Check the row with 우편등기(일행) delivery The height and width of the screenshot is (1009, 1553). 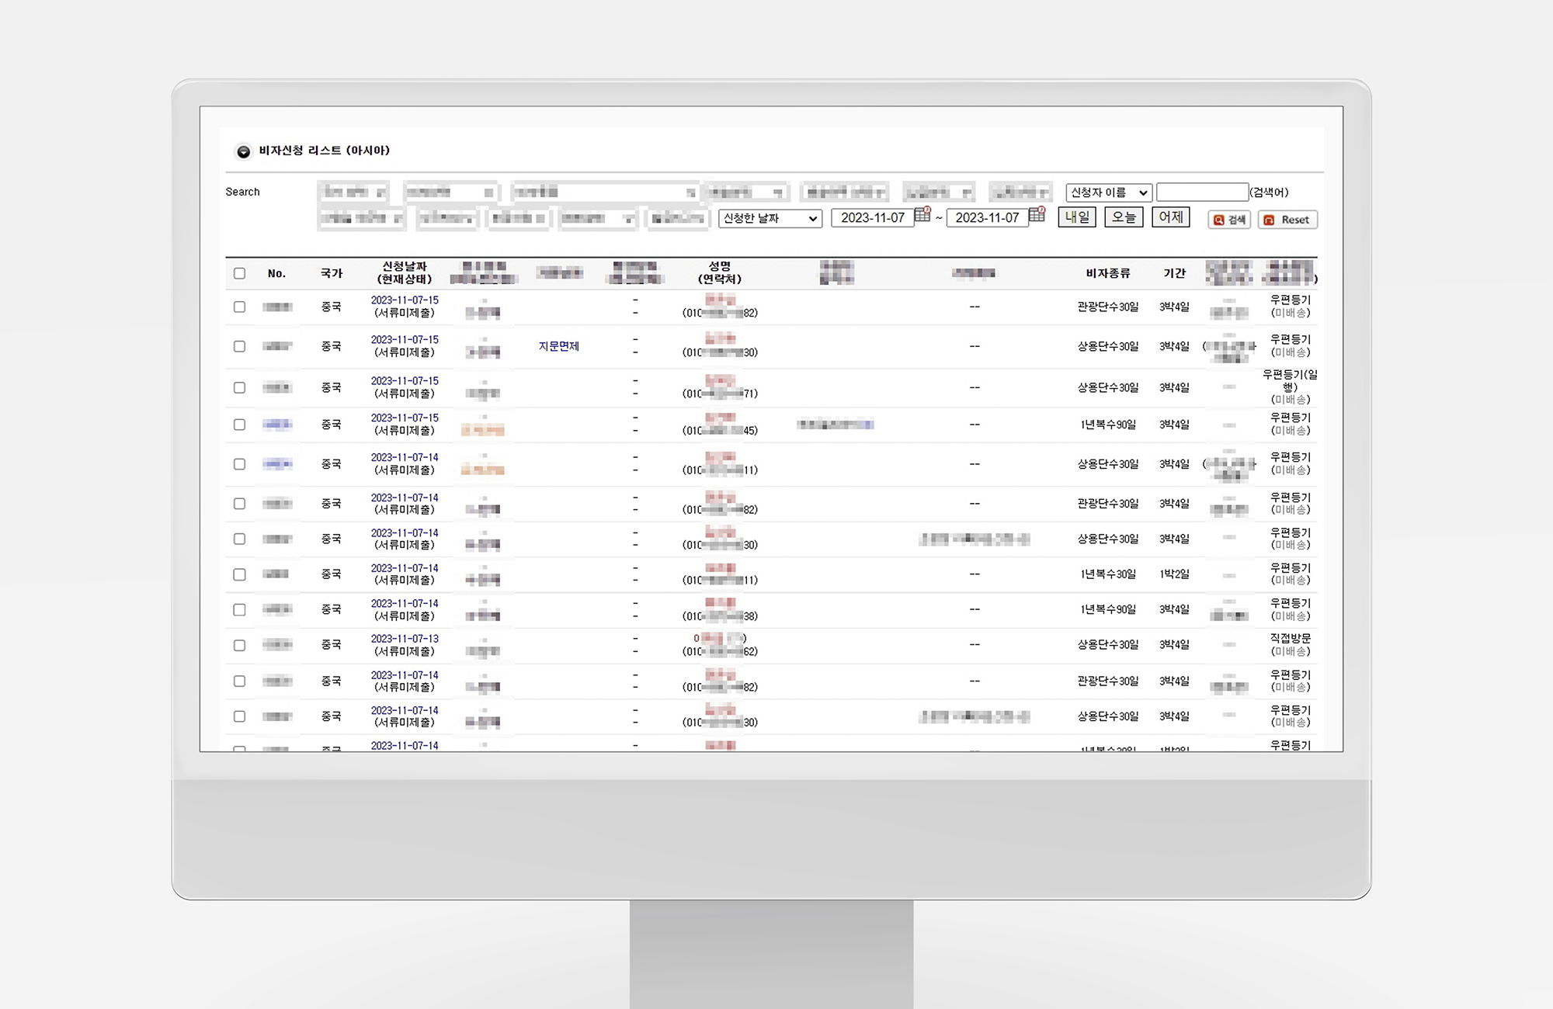click(x=239, y=387)
